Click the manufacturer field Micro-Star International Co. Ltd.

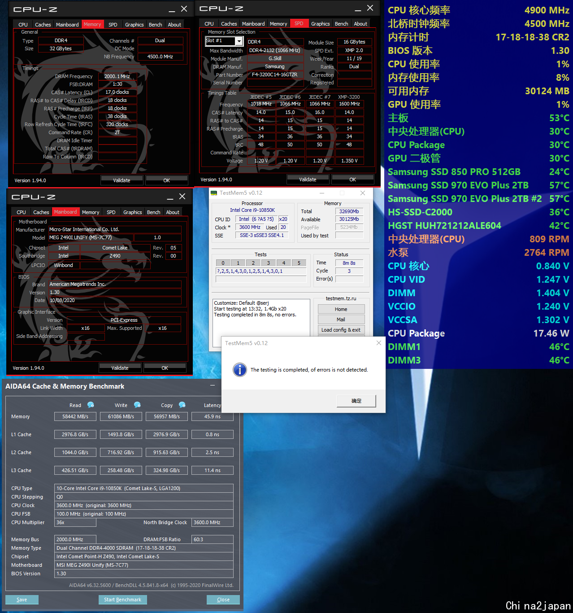pos(115,229)
